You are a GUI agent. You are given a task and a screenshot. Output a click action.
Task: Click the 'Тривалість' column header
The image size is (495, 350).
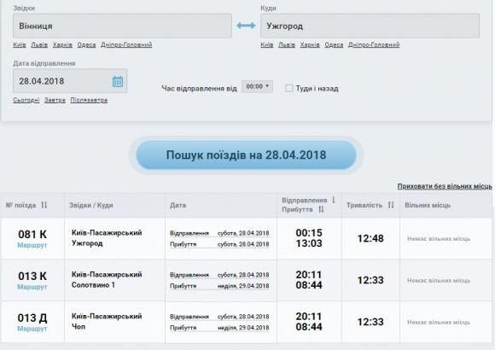tap(364, 206)
